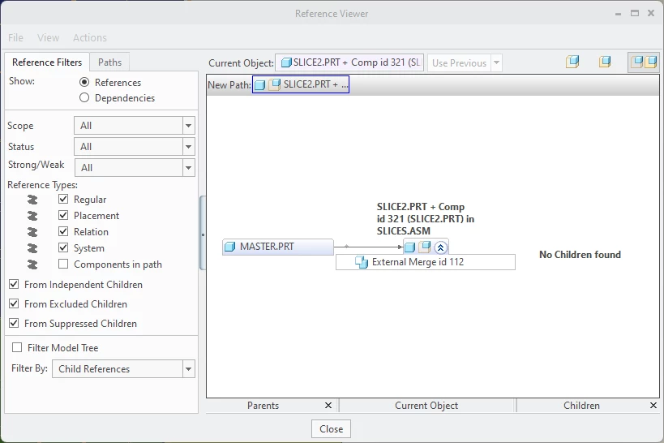Close the Parents pane with X
Viewport: 664px width, 443px height.
click(328, 406)
